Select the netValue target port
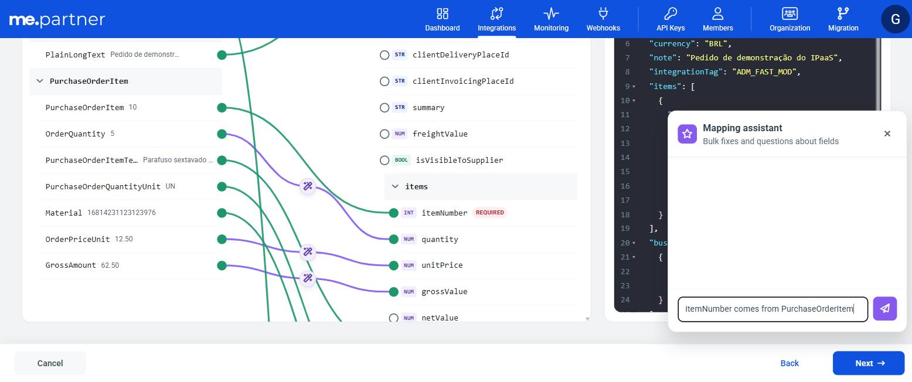This screenshot has height=382, width=912. pyautogui.click(x=394, y=318)
